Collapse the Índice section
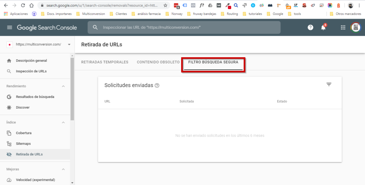The height and width of the screenshot is (185, 365). [x=63, y=123]
